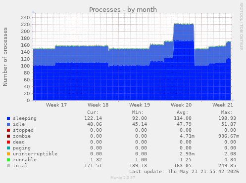Click sleeping current value 122.14
This screenshot has width=246, height=183.
point(93,118)
